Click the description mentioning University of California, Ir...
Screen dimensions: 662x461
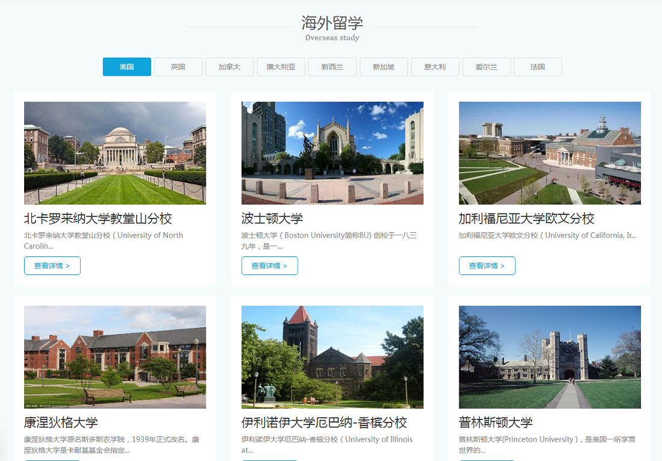[548, 235]
